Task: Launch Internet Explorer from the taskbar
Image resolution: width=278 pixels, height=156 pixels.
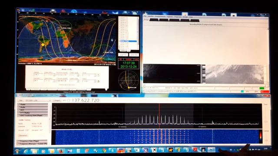Action: point(26,151)
